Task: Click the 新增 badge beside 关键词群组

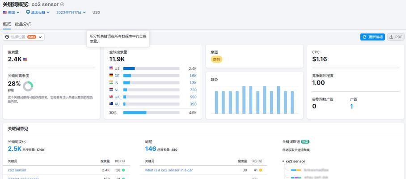Action: pos(305,142)
